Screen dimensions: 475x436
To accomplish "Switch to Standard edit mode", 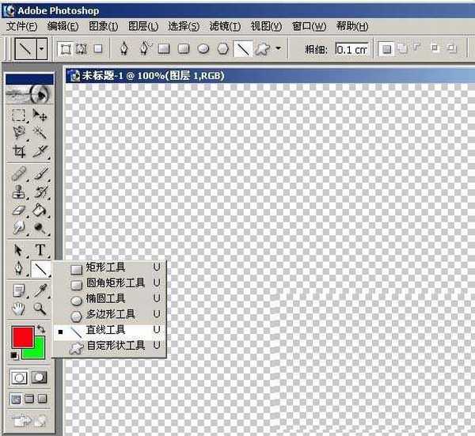I will coord(20,377).
